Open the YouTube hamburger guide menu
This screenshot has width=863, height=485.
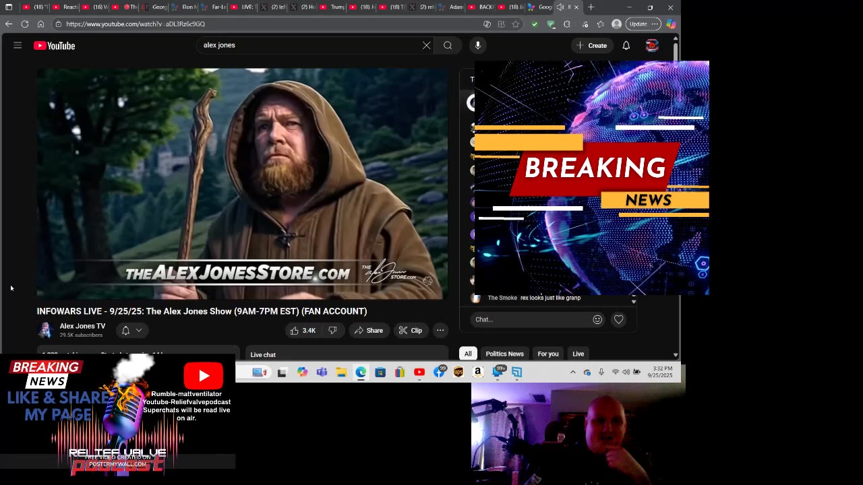pyautogui.click(x=18, y=45)
